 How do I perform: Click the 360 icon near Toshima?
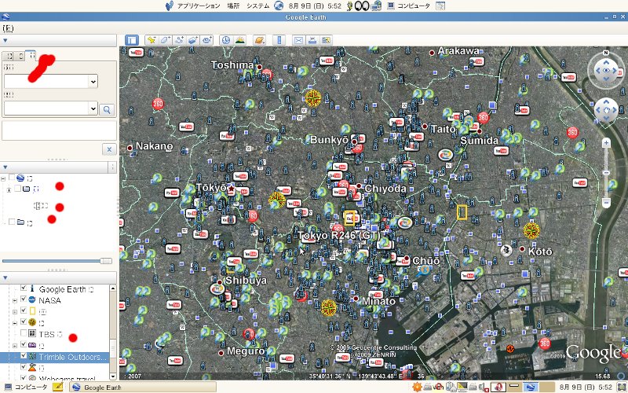267,75
